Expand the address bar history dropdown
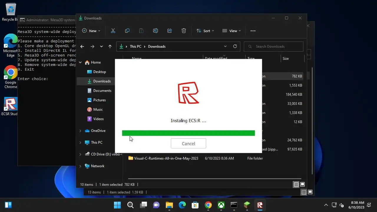 coord(225,47)
